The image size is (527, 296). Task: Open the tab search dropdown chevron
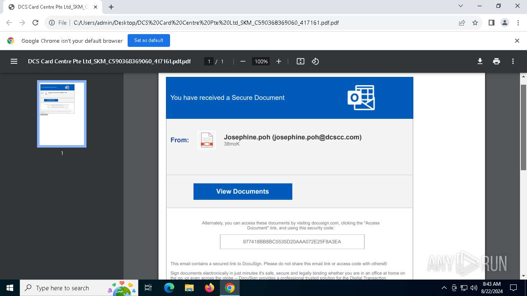pyautogui.click(x=461, y=6)
